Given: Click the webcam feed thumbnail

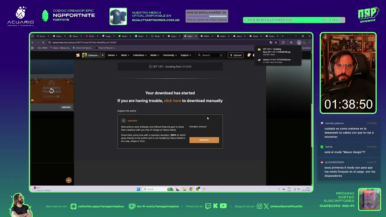Looking at the screenshot, I should pos(348,73).
